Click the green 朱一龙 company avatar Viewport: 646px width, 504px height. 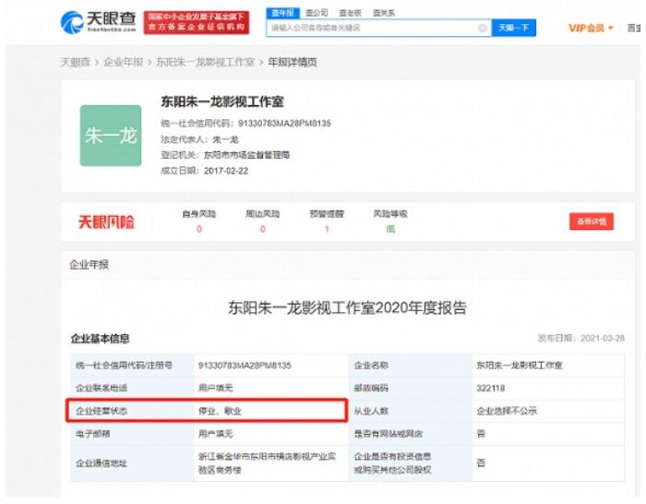(x=111, y=136)
